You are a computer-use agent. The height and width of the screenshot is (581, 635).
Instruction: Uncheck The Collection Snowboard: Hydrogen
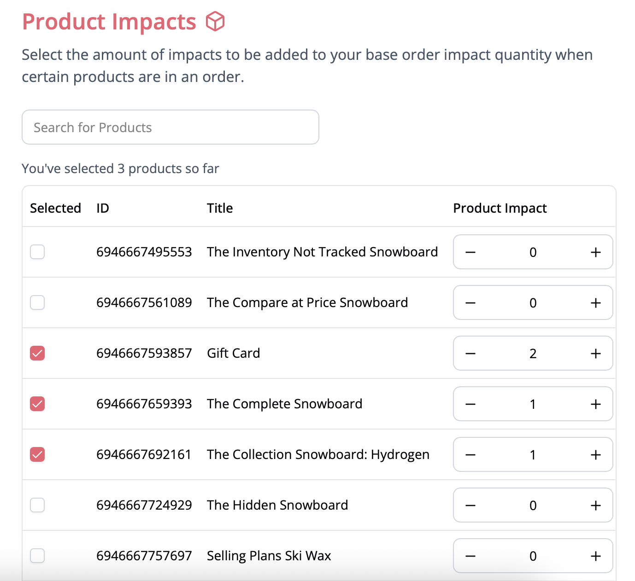(37, 454)
